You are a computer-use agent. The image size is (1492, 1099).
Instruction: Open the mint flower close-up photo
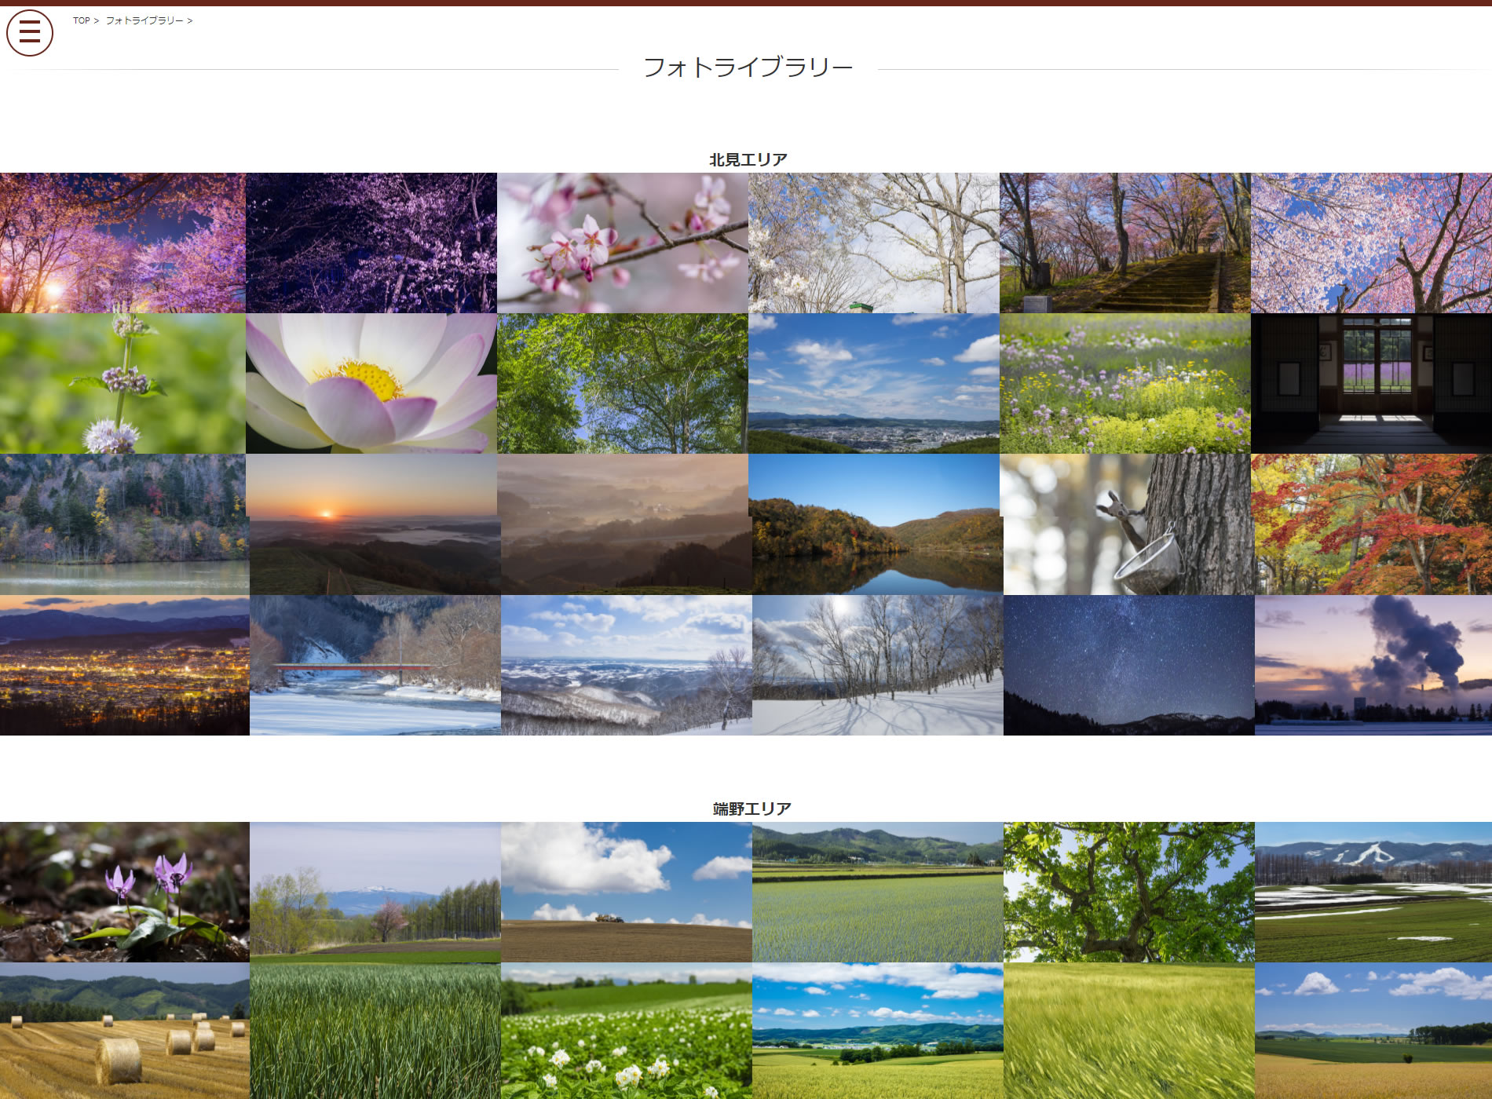[123, 383]
